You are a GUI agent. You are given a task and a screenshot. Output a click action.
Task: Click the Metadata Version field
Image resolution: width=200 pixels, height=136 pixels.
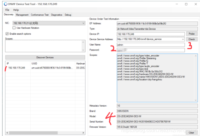pyautogui.click(x=157, y=106)
